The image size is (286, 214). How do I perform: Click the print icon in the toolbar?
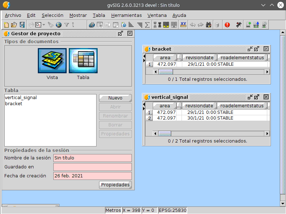[x=92, y=25]
